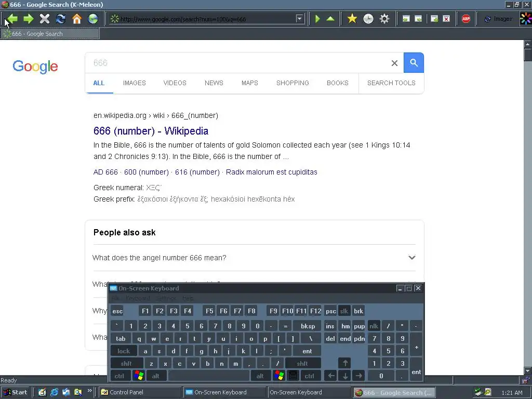Open SEARCH TOOLS options
The height and width of the screenshot is (399, 532).
(x=391, y=83)
